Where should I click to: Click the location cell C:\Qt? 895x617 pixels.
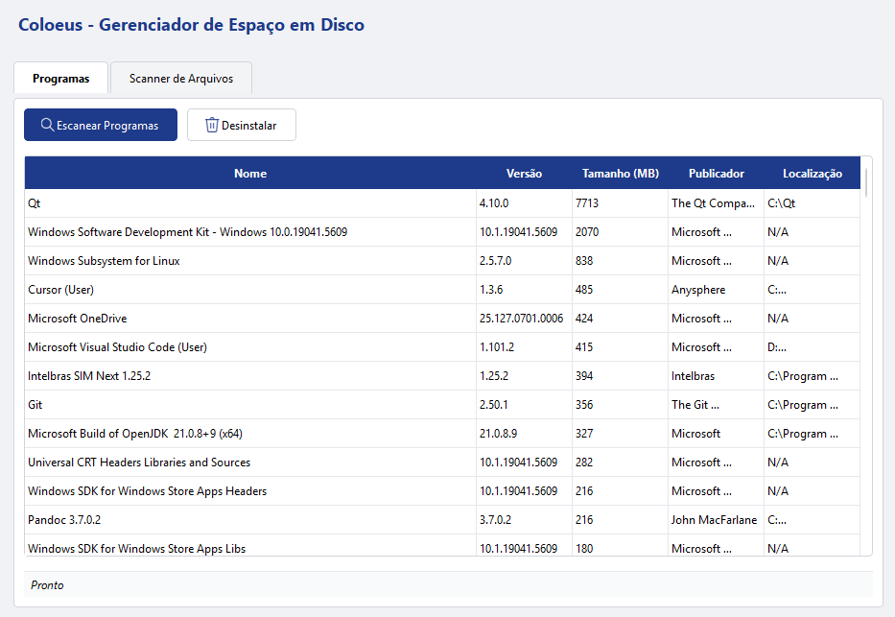[x=812, y=203]
